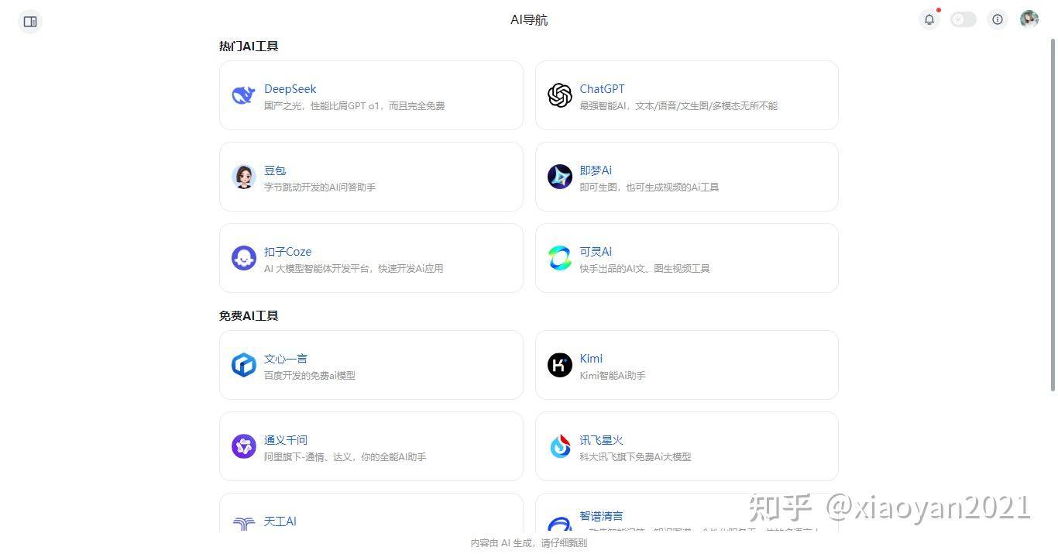Screen dimensions: 1058x554
Task: Click description 'Kimi智能Ai助手'
Action: 613,376
